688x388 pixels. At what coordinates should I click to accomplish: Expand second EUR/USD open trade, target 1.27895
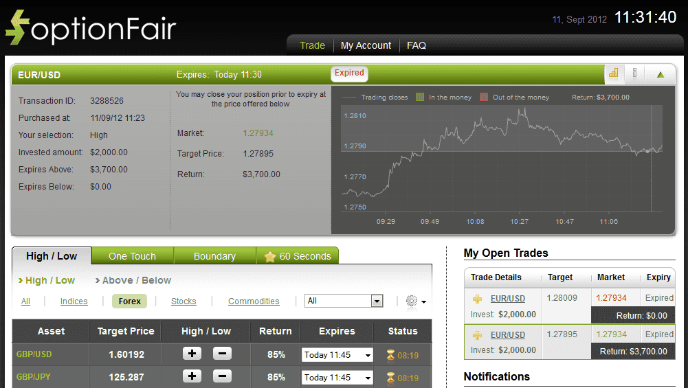[x=477, y=335]
